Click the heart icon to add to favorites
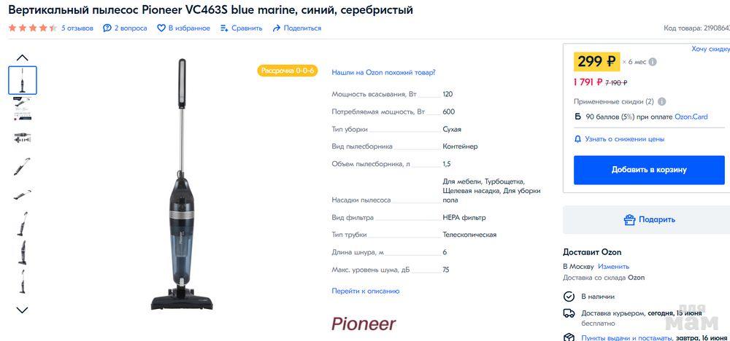Screen dimensions: 730x341 click(x=161, y=28)
